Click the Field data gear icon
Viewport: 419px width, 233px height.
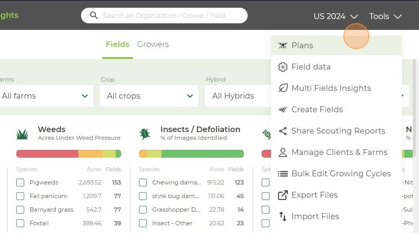click(x=283, y=67)
